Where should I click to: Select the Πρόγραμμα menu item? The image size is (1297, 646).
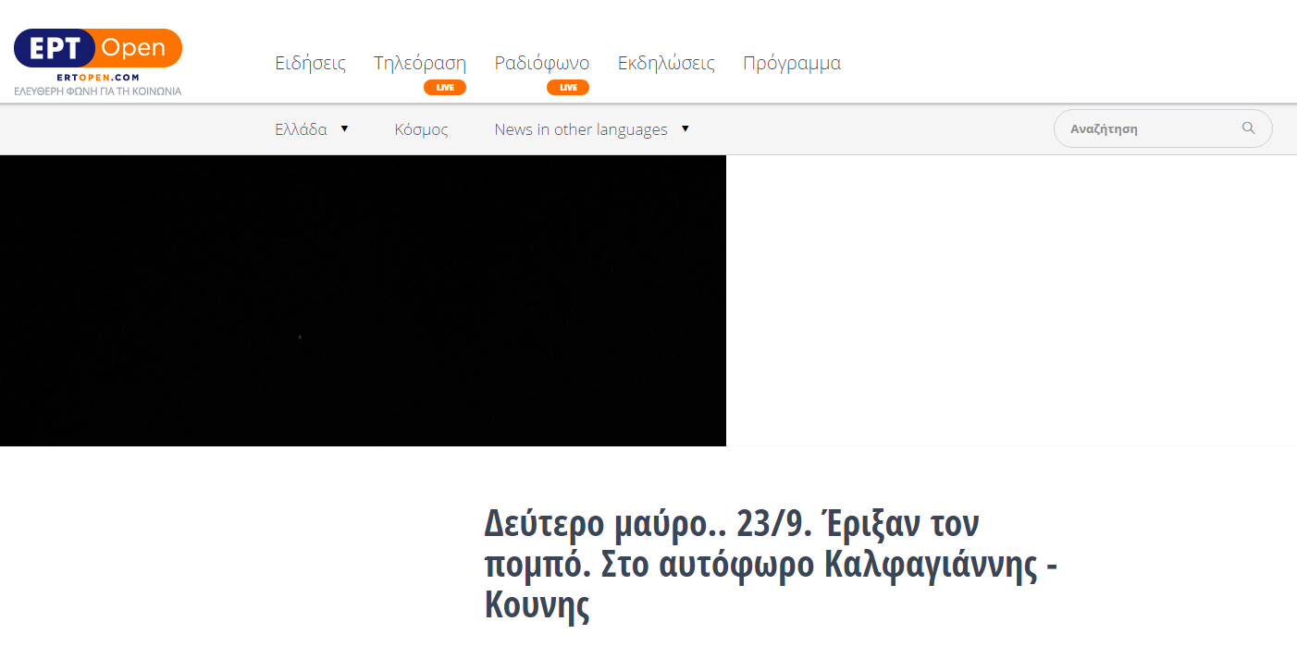792,63
